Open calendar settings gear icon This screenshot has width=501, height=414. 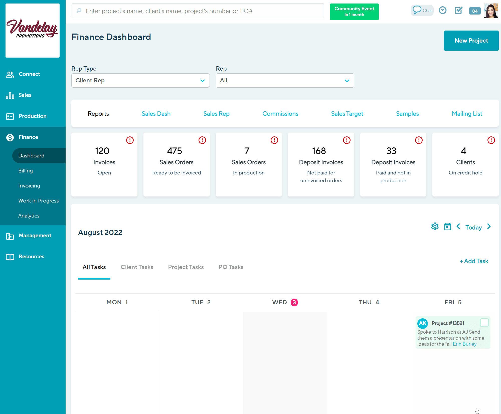click(435, 227)
